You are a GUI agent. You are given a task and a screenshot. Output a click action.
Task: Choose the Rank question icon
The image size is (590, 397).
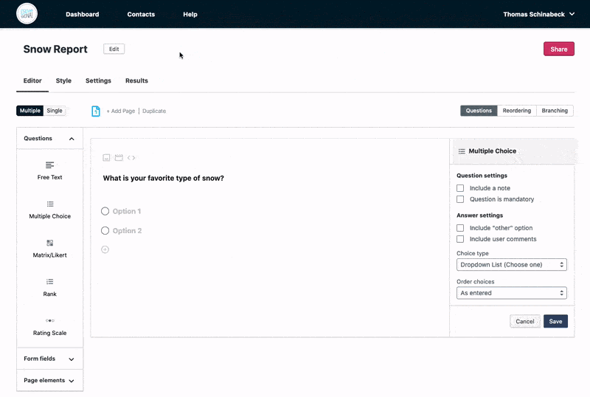[50, 282]
